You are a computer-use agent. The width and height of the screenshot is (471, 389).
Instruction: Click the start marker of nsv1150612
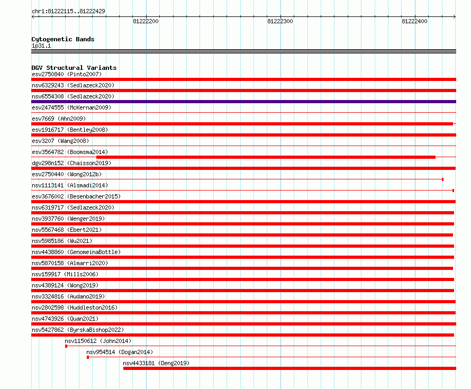click(x=66, y=346)
